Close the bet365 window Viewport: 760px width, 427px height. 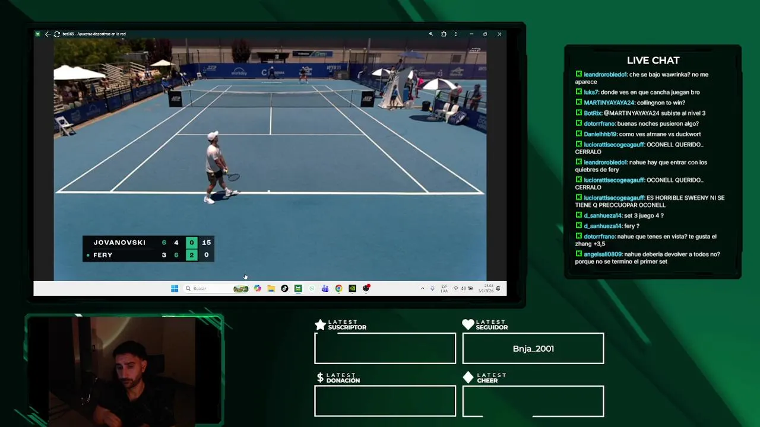tap(499, 34)
